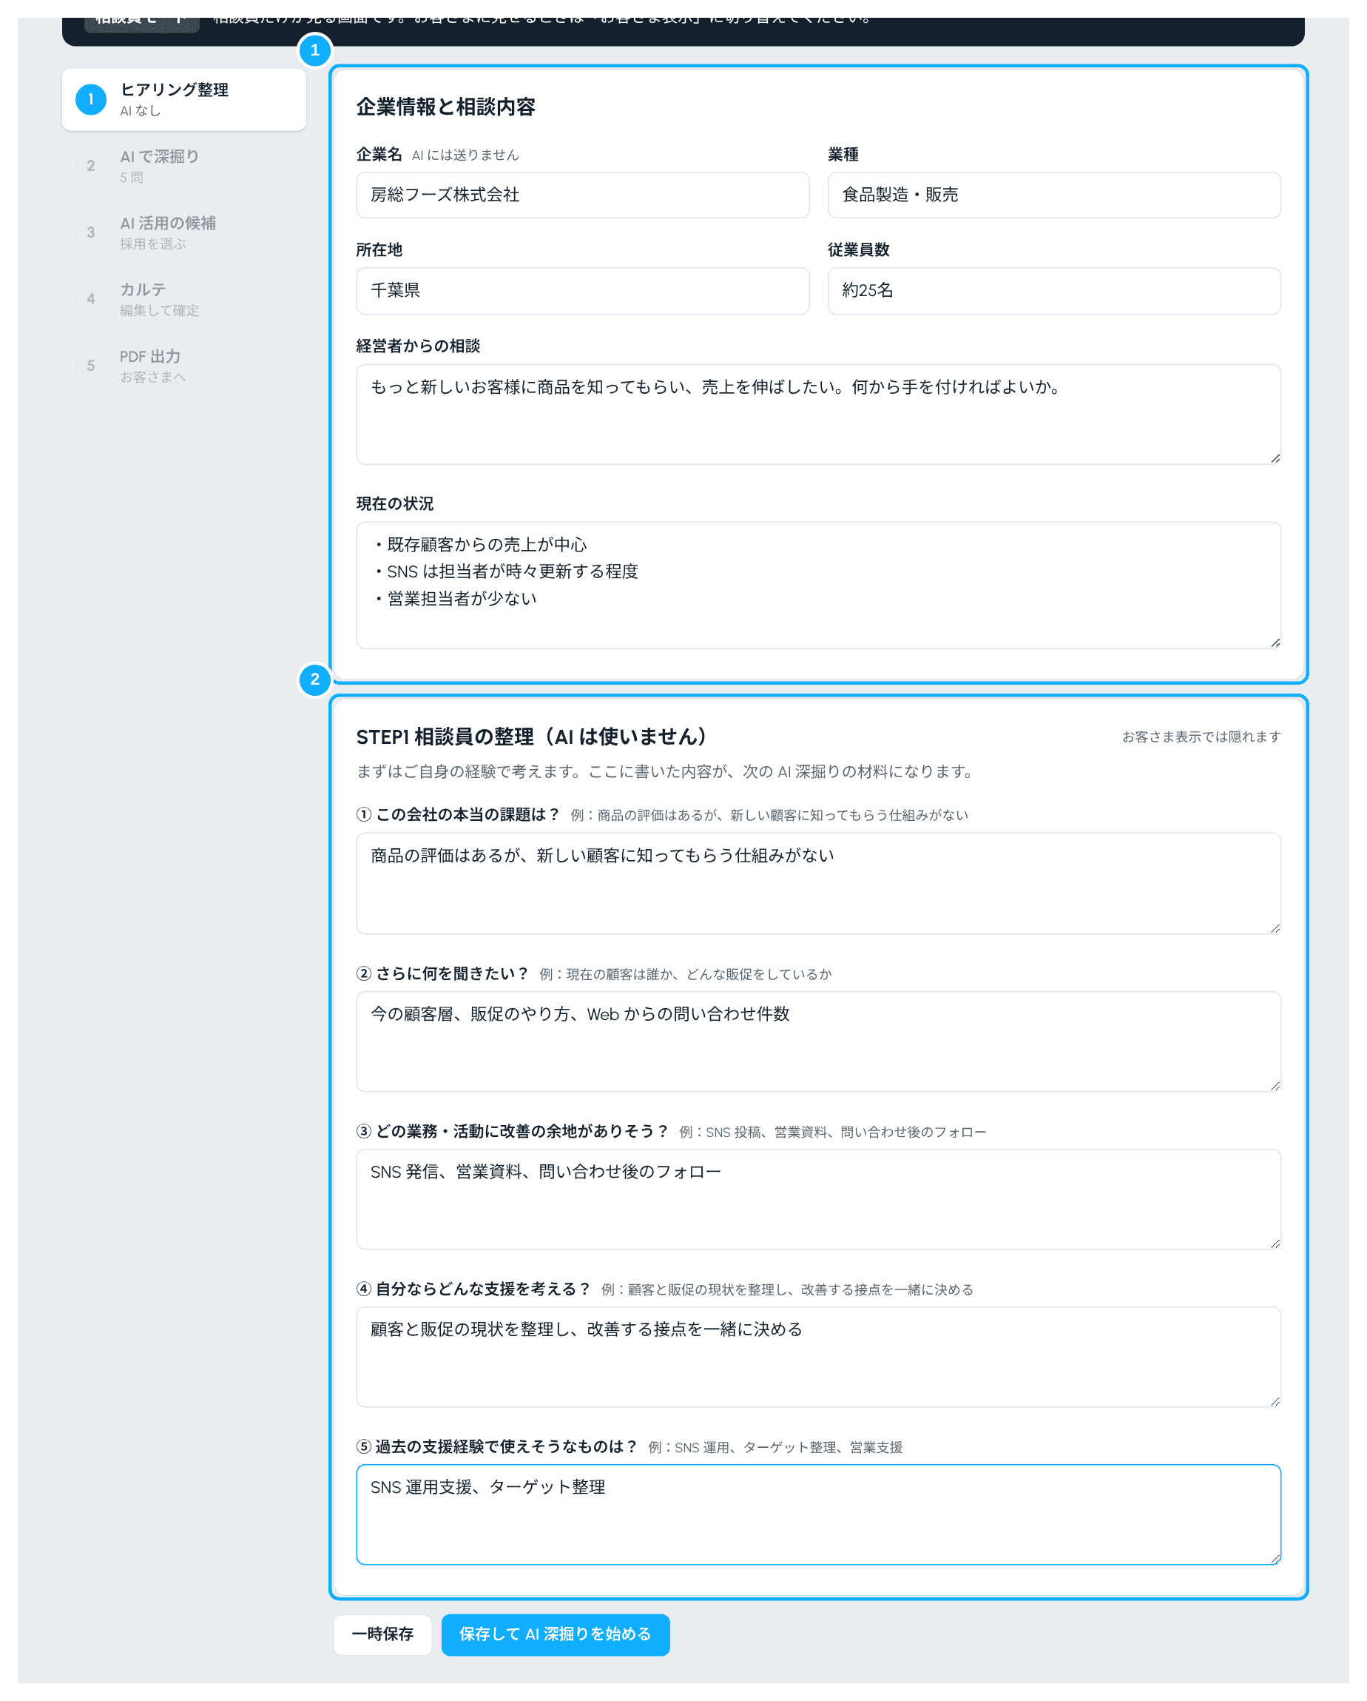The height and width of the screenshot is (1701, 1367).
Task: Click the circled number 2 step icon
Action: tap(92, 166)
